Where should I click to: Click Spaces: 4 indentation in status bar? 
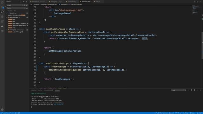171,113
